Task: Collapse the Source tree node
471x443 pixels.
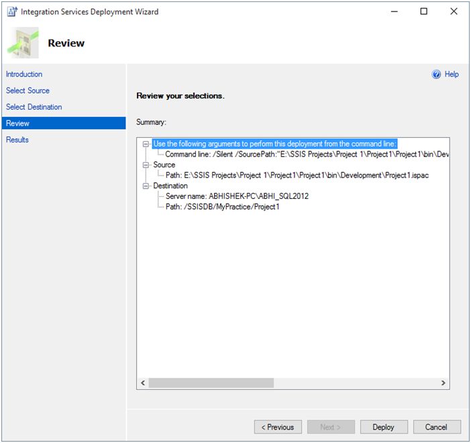Action: tap(146, 165)
